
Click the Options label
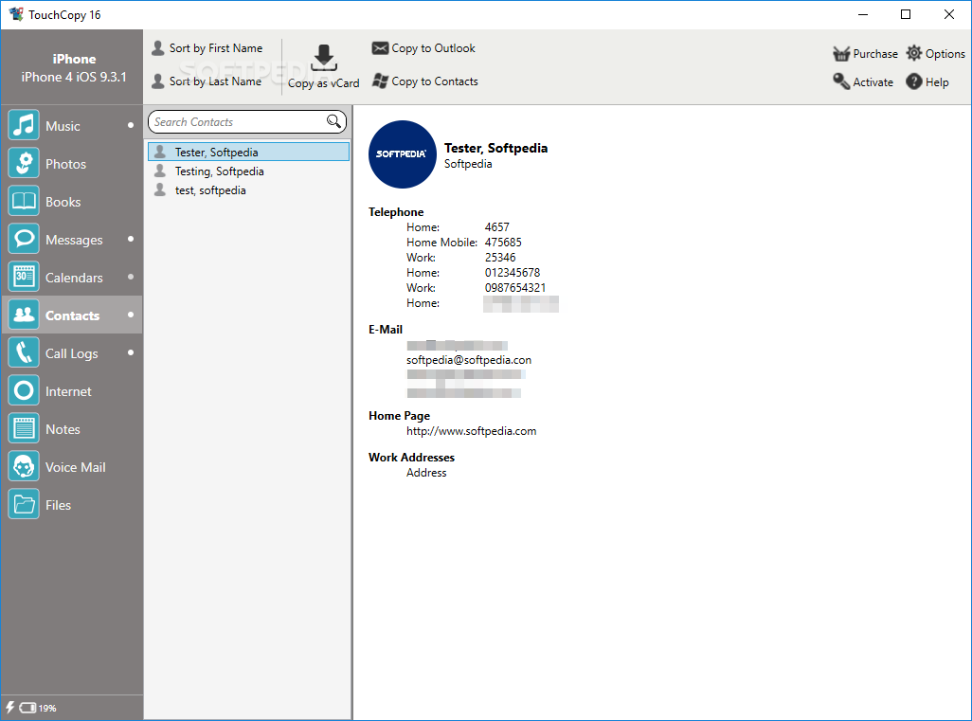coord(945,53)
